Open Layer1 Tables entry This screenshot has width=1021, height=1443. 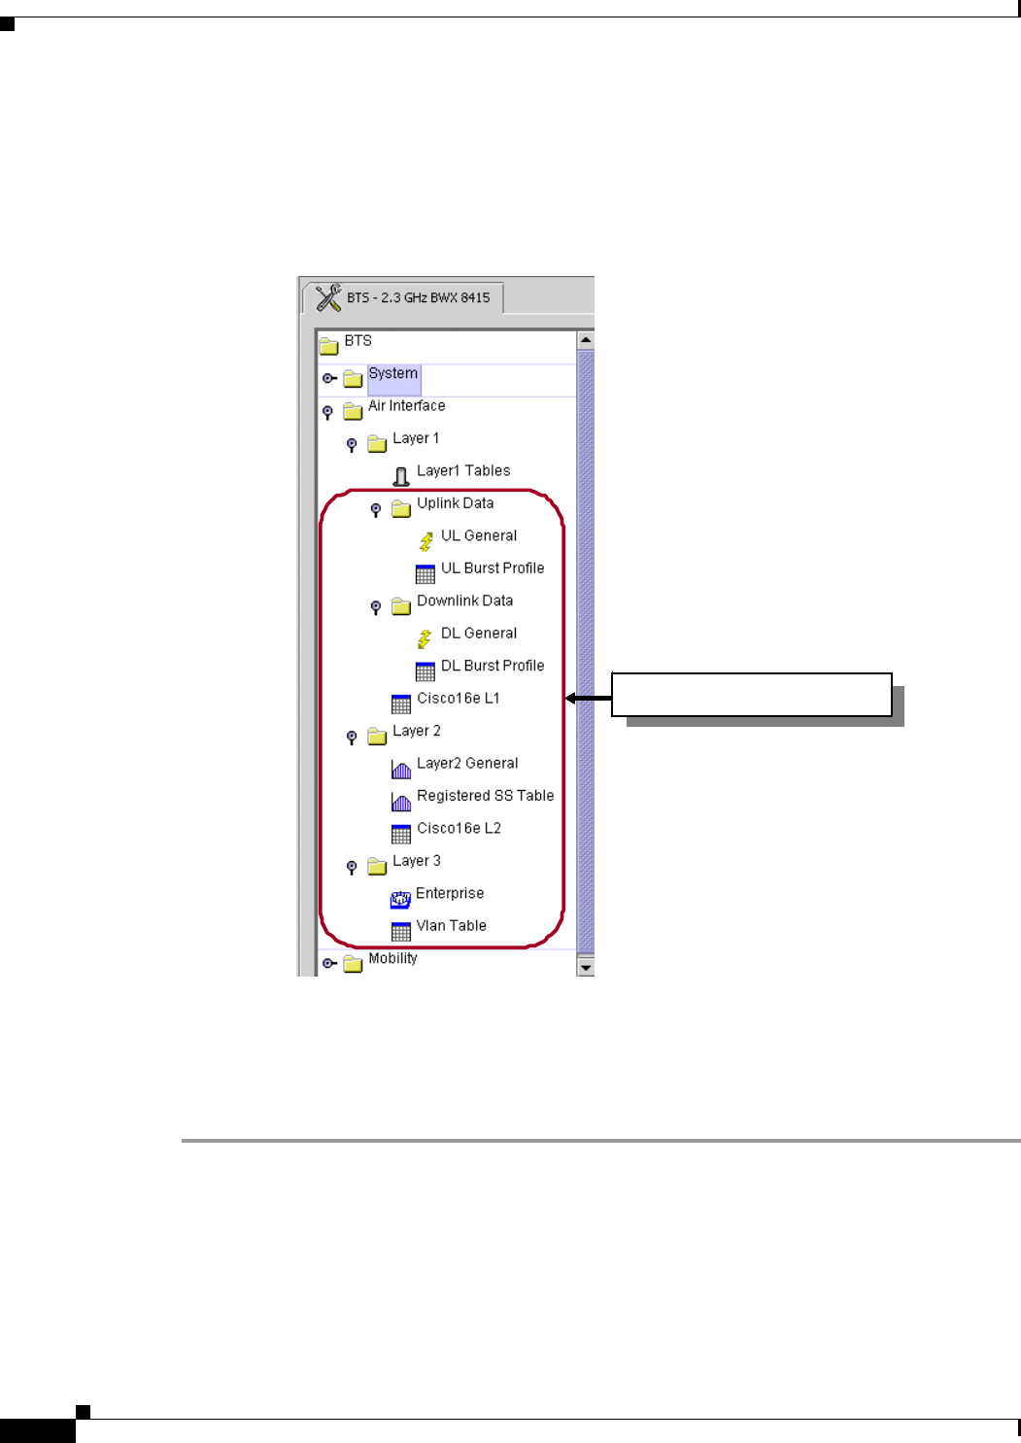(x=463, y=470)
